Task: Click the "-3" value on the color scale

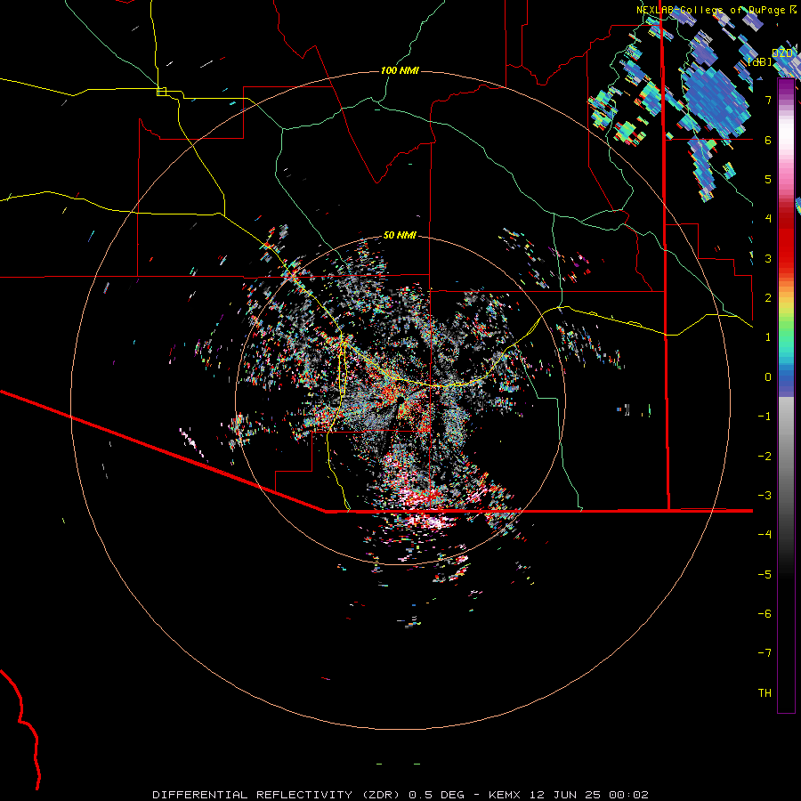Action: pos(765,496)
